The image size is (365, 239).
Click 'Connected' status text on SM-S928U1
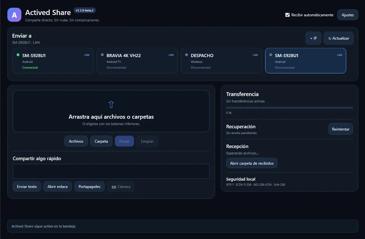(x=30, y=67)
